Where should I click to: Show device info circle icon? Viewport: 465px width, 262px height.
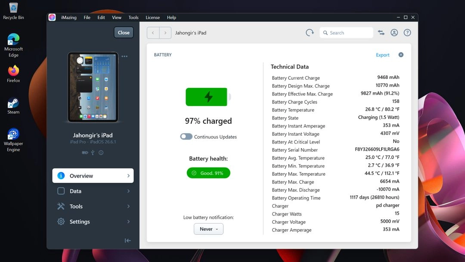[101, 153]
